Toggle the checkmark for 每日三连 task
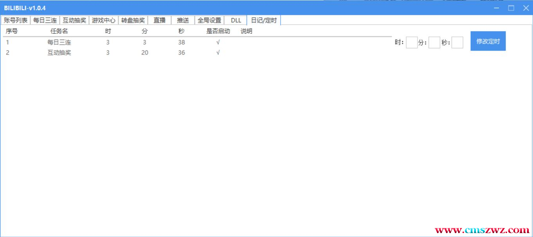Viewport: 533px width, 237px height. (x=218, y=42)
